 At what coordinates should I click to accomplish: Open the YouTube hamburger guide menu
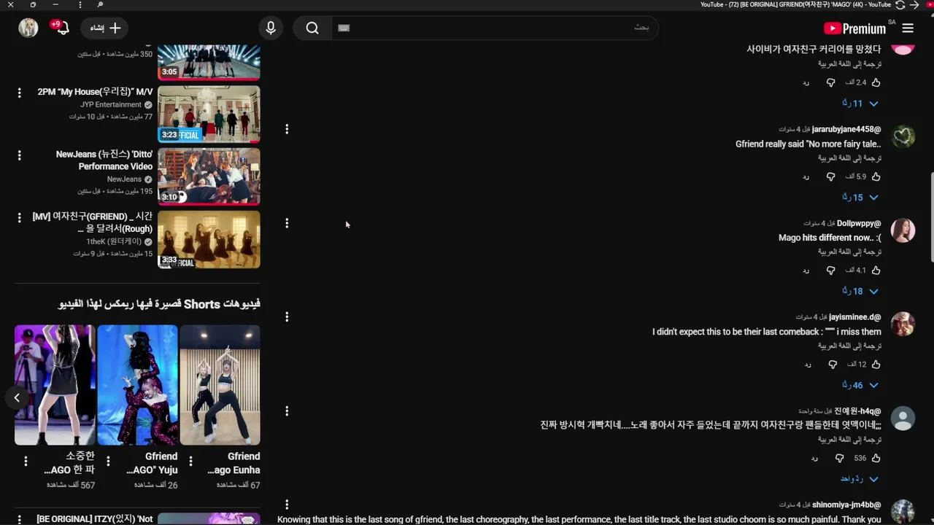[x=908, y=28]
